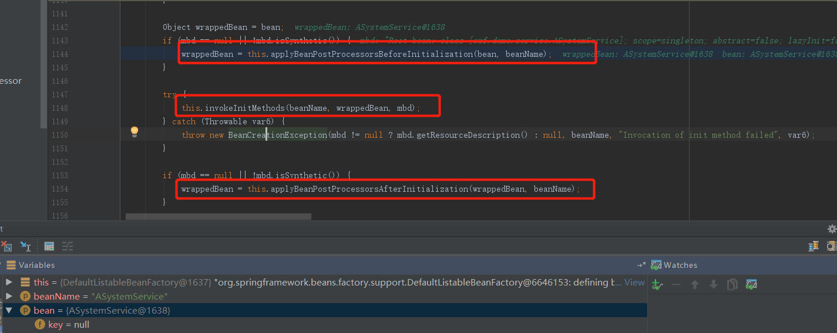Click the invokeInitMethods method call
This screenshot has height=333, width=837.
click(245, 108)
